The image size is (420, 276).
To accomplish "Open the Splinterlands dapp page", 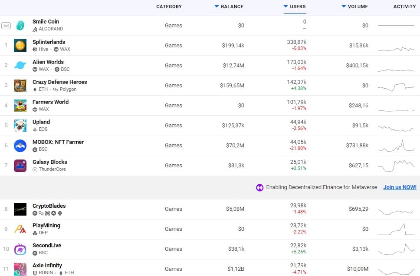I will (x=49, y=42).
